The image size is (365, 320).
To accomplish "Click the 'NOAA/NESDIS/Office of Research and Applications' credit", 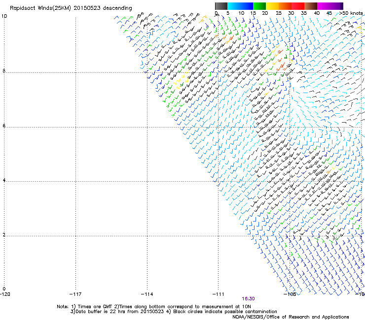I will pos(291,317).
